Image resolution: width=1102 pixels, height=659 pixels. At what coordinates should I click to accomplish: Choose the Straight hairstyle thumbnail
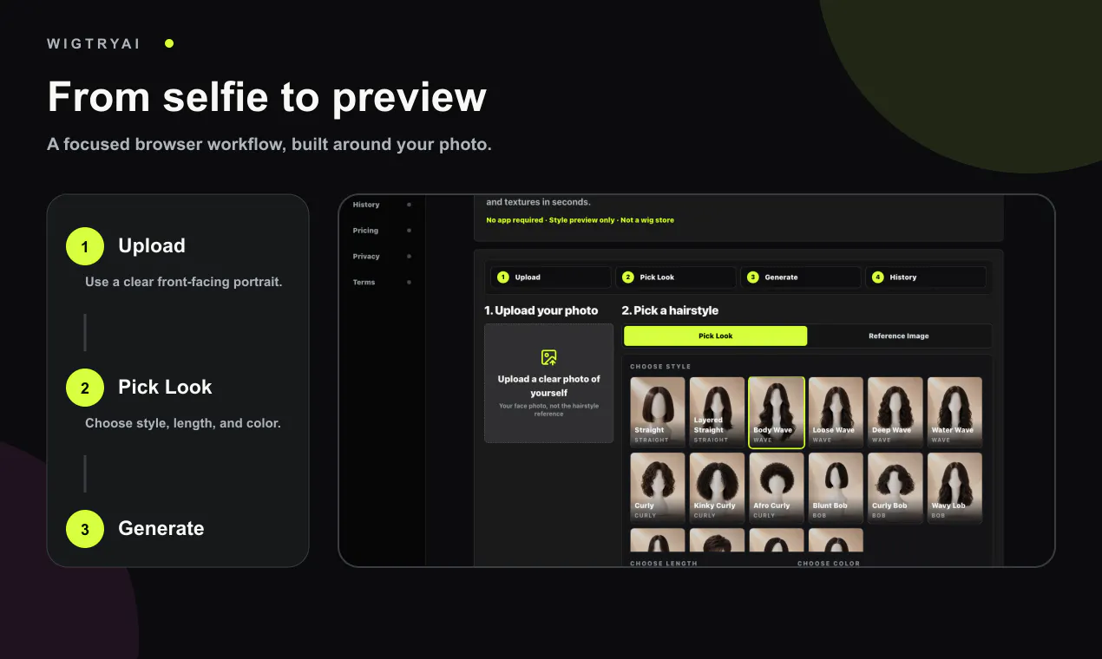click(658, 412)
